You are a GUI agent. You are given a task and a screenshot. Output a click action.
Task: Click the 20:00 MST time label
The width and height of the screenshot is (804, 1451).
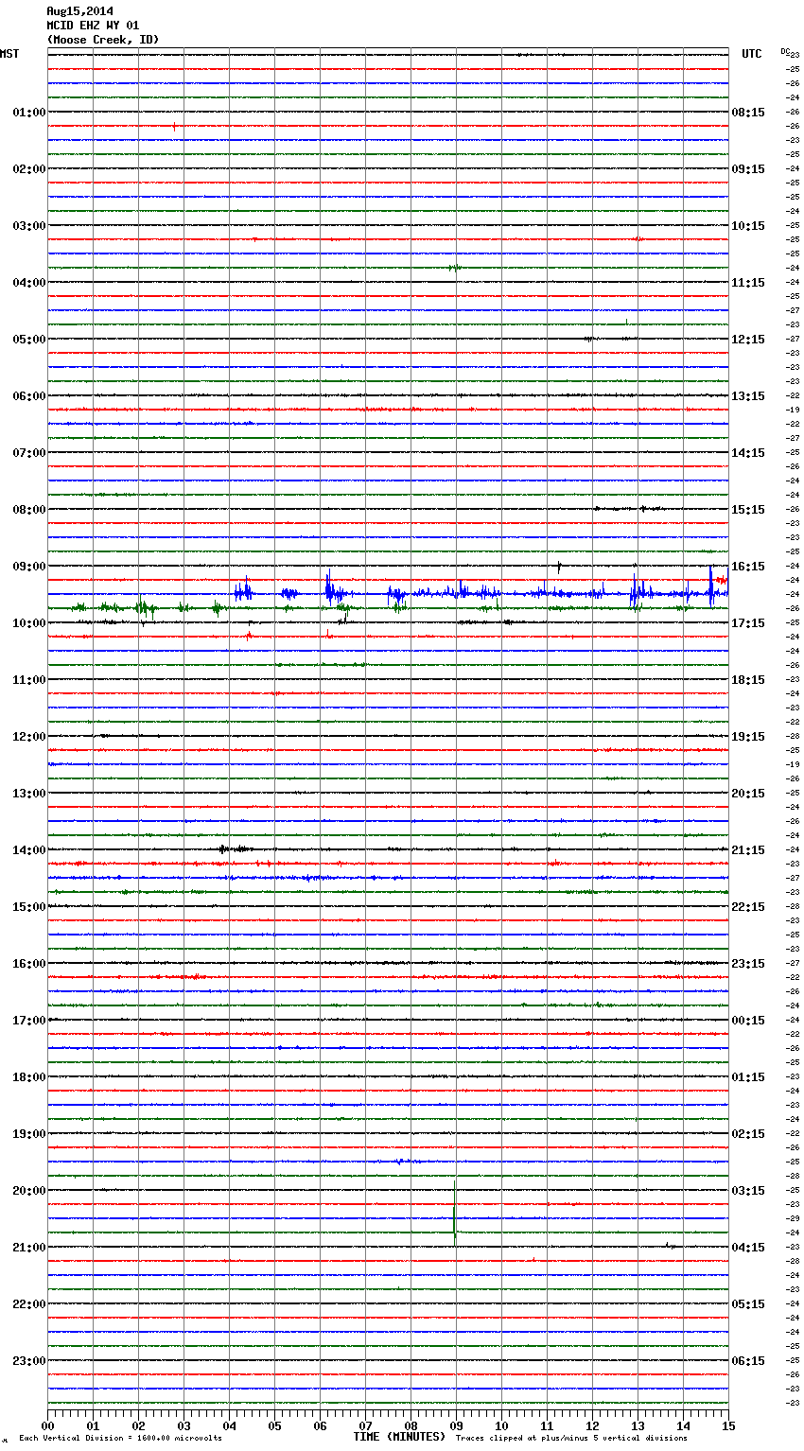28,1191
